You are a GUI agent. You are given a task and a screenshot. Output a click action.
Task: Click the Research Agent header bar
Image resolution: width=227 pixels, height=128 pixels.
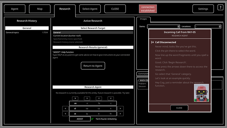pyautogui.click(x=93, y=87)
